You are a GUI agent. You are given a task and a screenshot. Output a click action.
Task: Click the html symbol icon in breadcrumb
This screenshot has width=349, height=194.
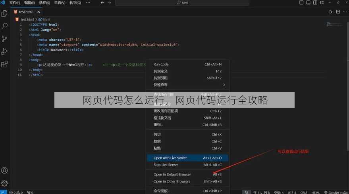click(40, 19)
